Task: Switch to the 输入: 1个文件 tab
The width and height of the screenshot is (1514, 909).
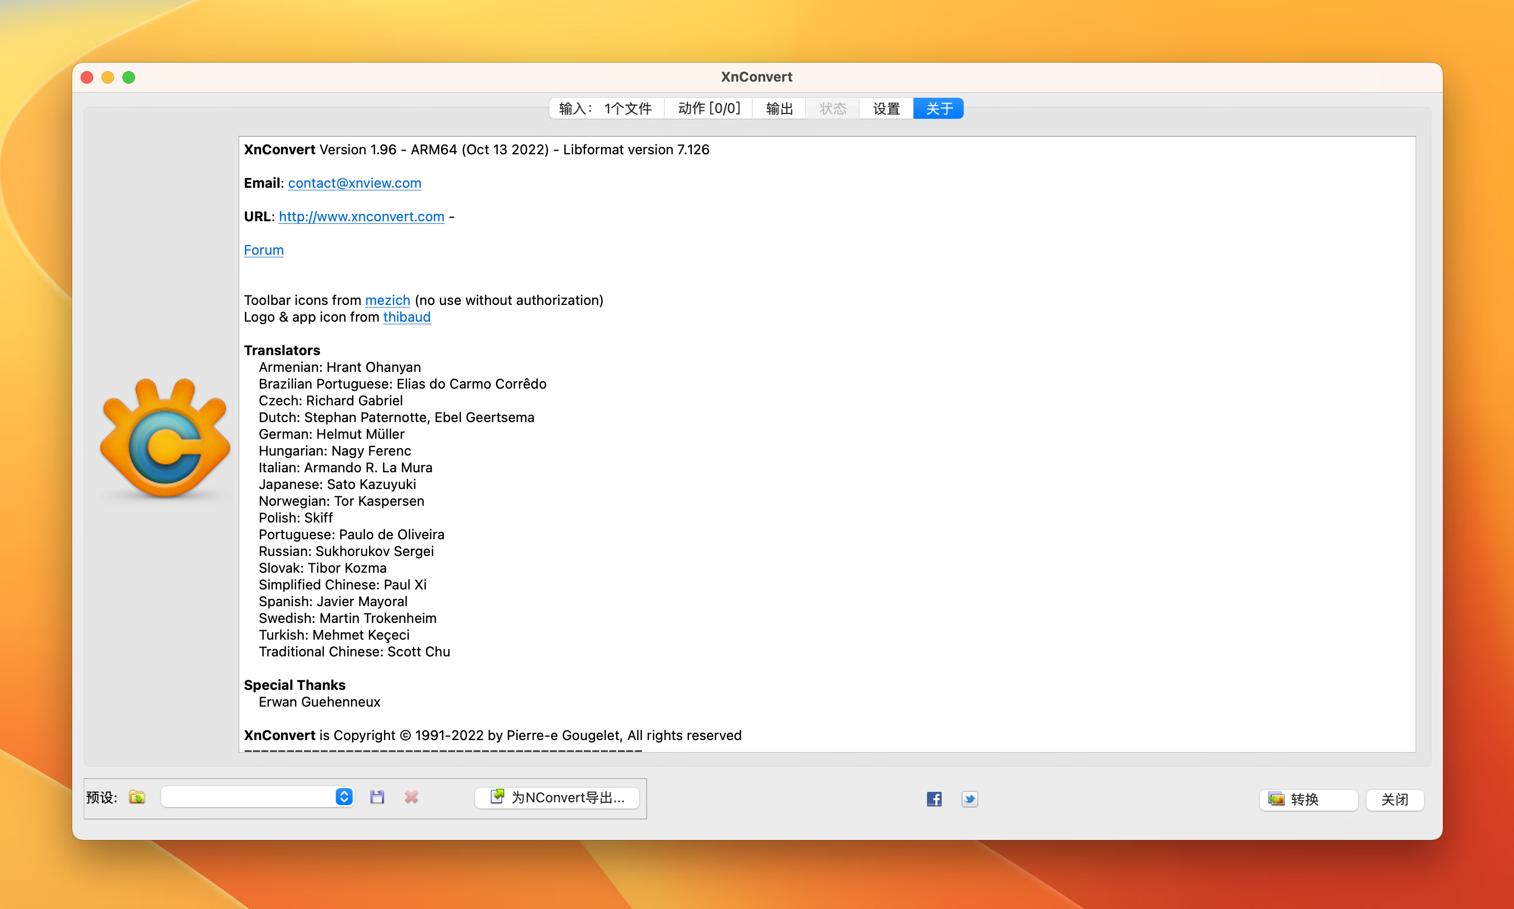Action: tap(605, 108)
